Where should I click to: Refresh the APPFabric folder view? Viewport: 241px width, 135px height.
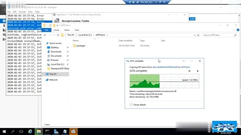[198, 35]
